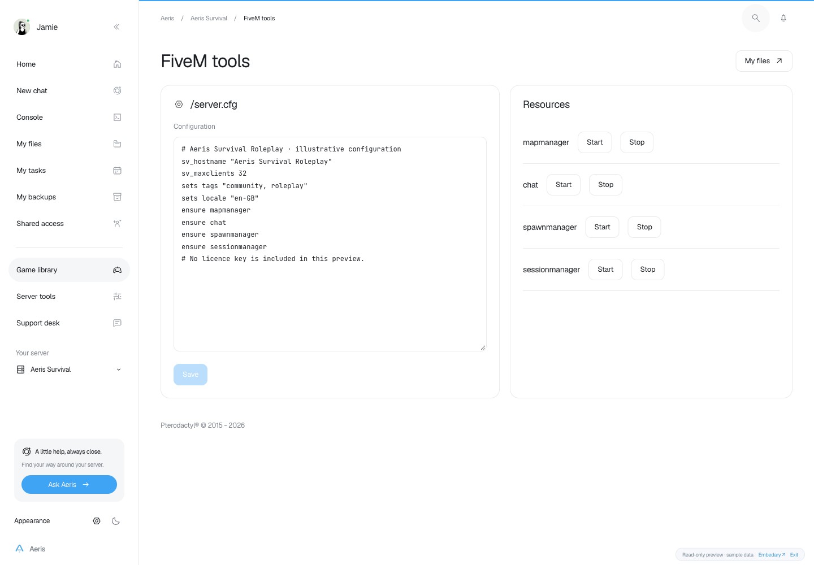
Task: Click the Pterodactyl copyright footer text
Action: point(202,425)
